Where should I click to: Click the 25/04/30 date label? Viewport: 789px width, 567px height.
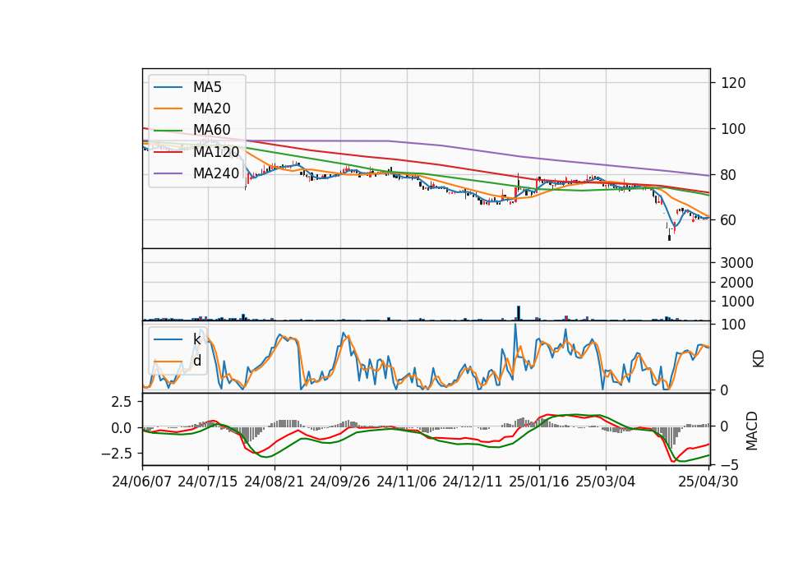pos(708,482)
